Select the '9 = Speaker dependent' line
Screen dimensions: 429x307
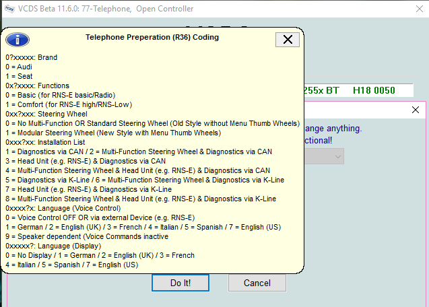[x=87, y=236]
